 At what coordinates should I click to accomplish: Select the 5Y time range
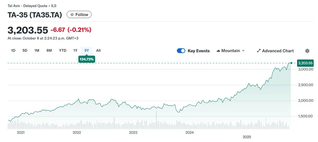[x=87, y=50]
